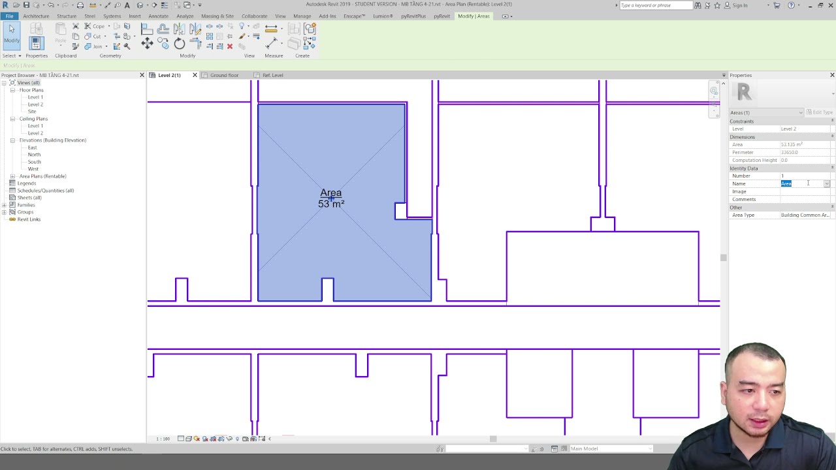
Task: Click the Move tool icon
Action: 147,43
